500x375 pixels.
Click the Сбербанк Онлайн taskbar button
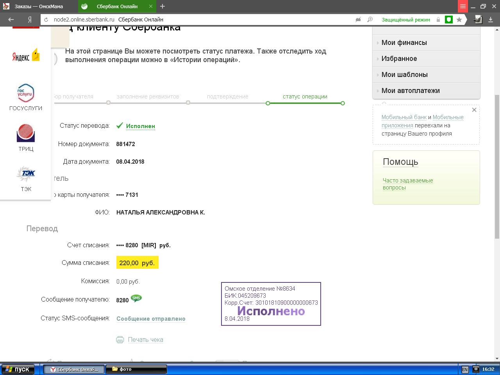click(x=74, y=369)
